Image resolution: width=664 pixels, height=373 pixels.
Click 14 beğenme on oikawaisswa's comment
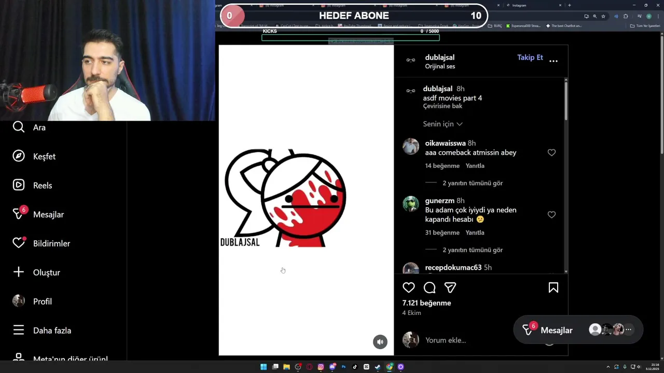coord(442,166)
